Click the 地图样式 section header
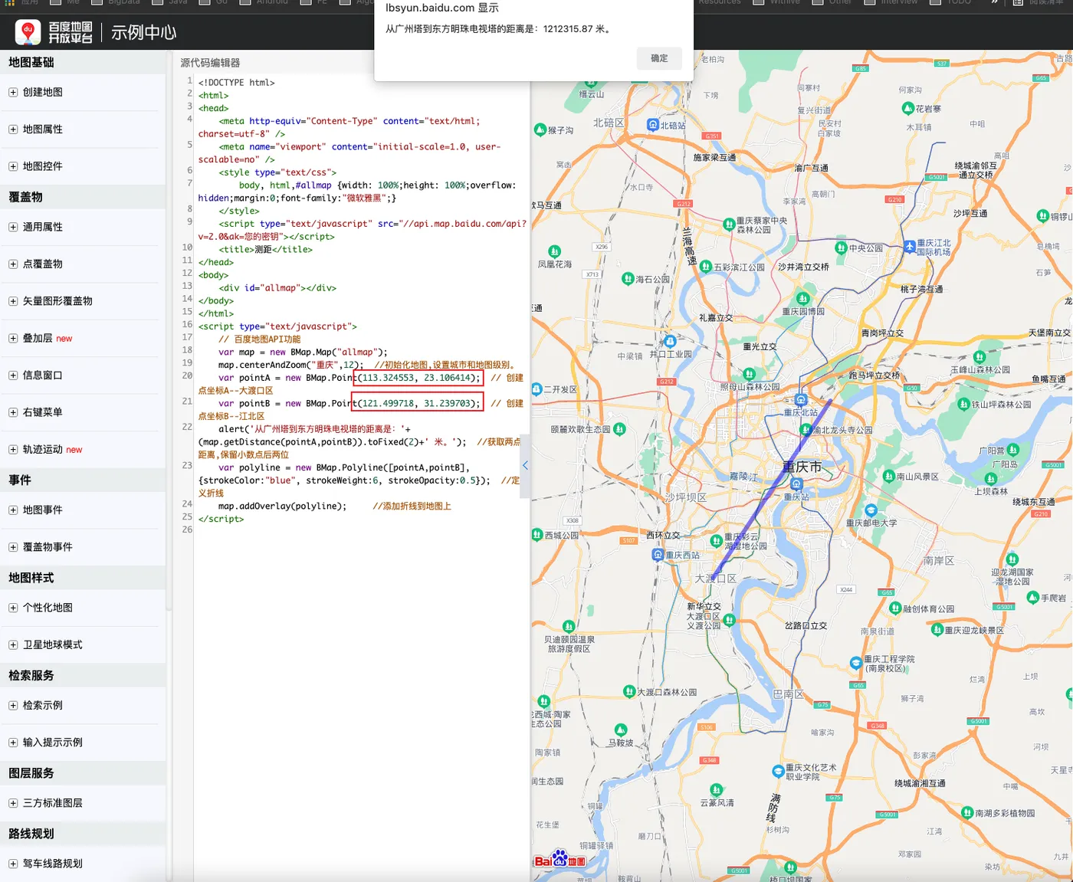Screen dimensions: 1073x882 click(83, 578)
